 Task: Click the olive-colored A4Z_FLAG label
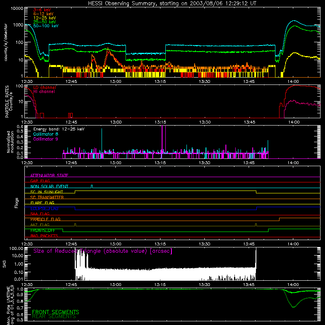(40, 225)
